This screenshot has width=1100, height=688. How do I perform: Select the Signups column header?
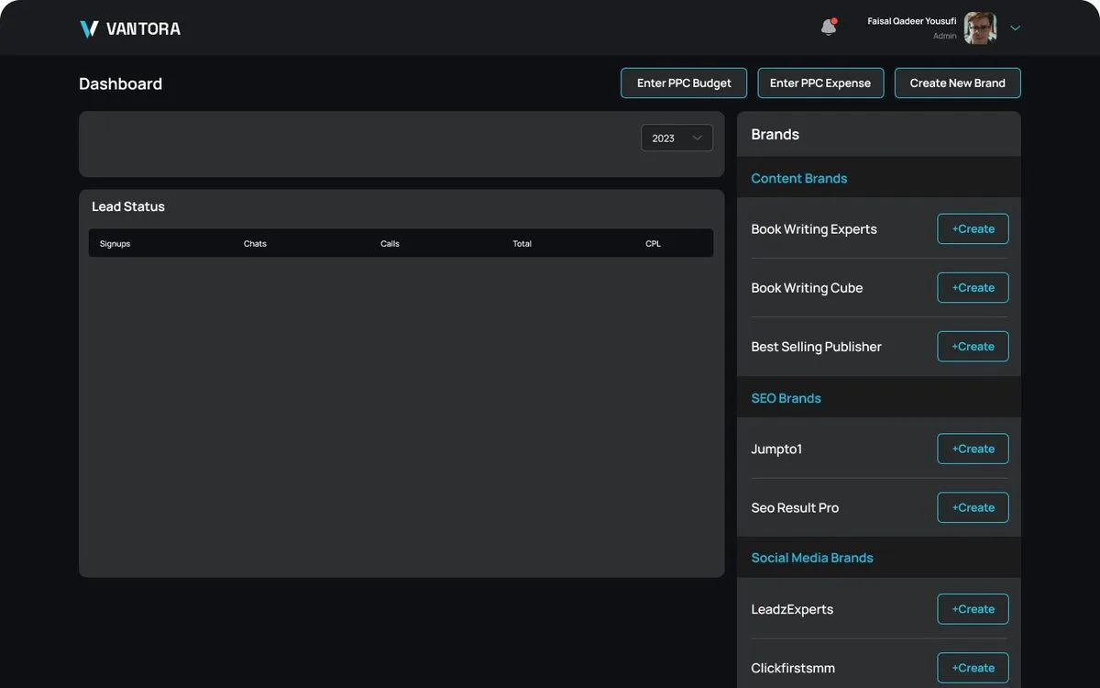[115, 244]
